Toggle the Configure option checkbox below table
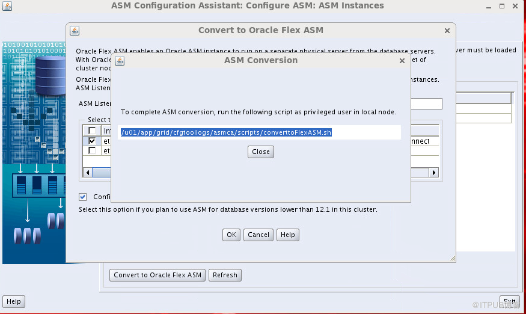This screenshot has height=314, width=526. click(82, 197)
